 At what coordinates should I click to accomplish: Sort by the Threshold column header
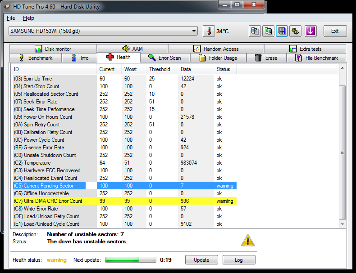coord(162,69)
